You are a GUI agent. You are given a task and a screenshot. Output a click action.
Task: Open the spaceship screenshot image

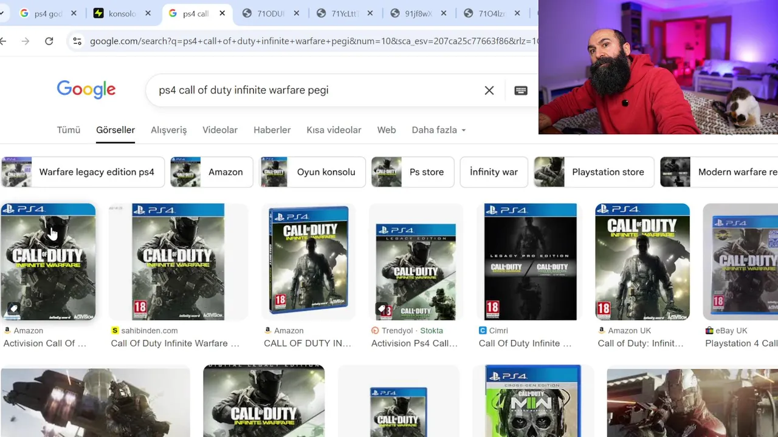pyautogui.click(x=95, y=402)
